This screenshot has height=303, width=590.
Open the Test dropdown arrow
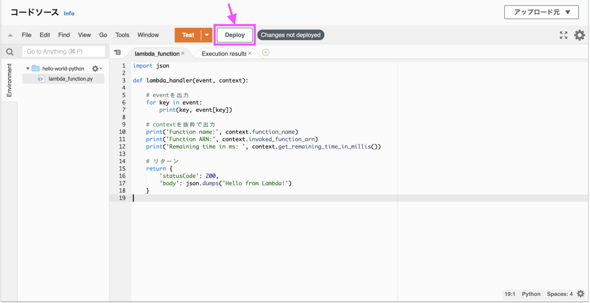click(x=207, y=35)
